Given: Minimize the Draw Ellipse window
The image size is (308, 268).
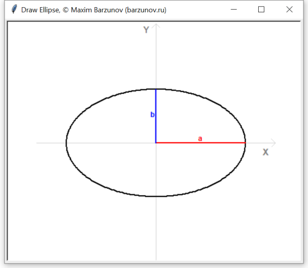Looking at the screenshot, I should pos(234,10).
